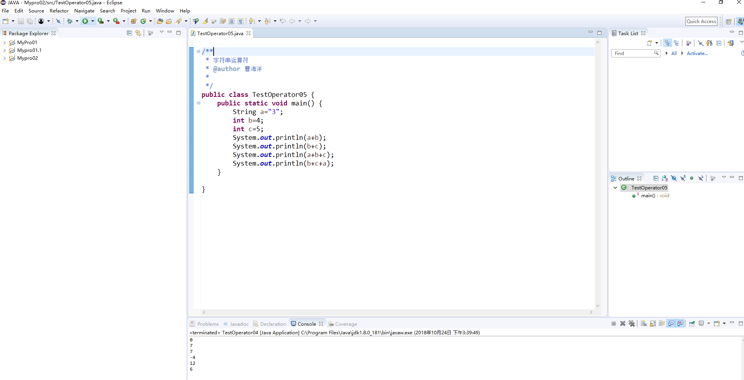Toggle Skip All Breakpoints icon
744x380 pixels.
click(x=58, y=21)
